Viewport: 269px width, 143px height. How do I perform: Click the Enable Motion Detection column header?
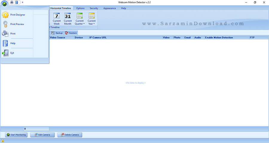(x=227, y=38)
